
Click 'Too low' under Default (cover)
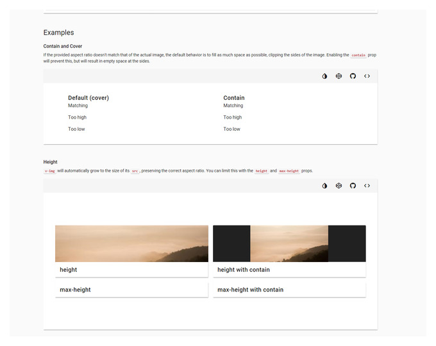click(x=76, y=129)
